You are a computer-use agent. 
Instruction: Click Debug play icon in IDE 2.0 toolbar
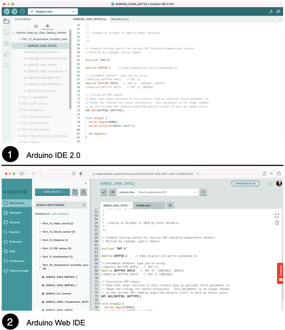22,12
